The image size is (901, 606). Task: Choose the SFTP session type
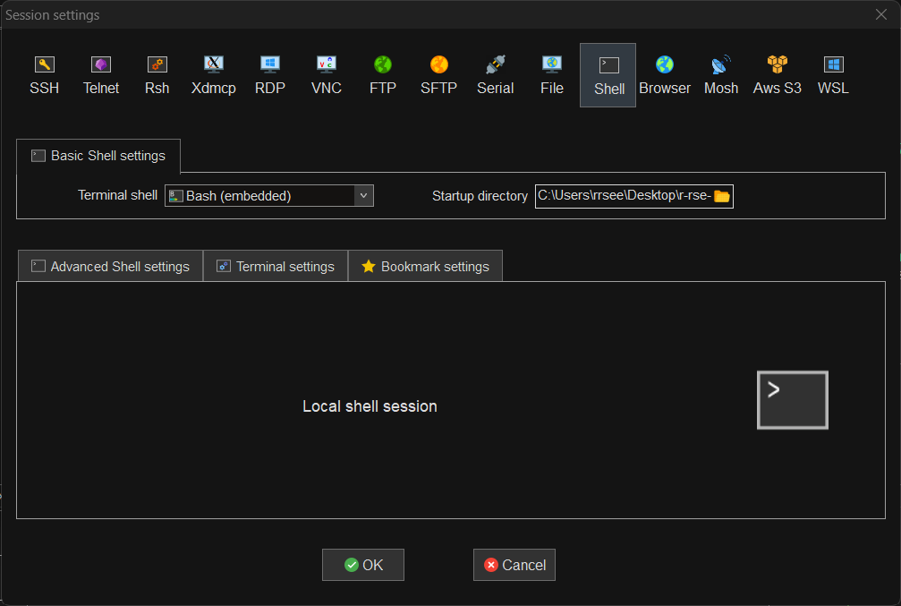tap(438, 74)
